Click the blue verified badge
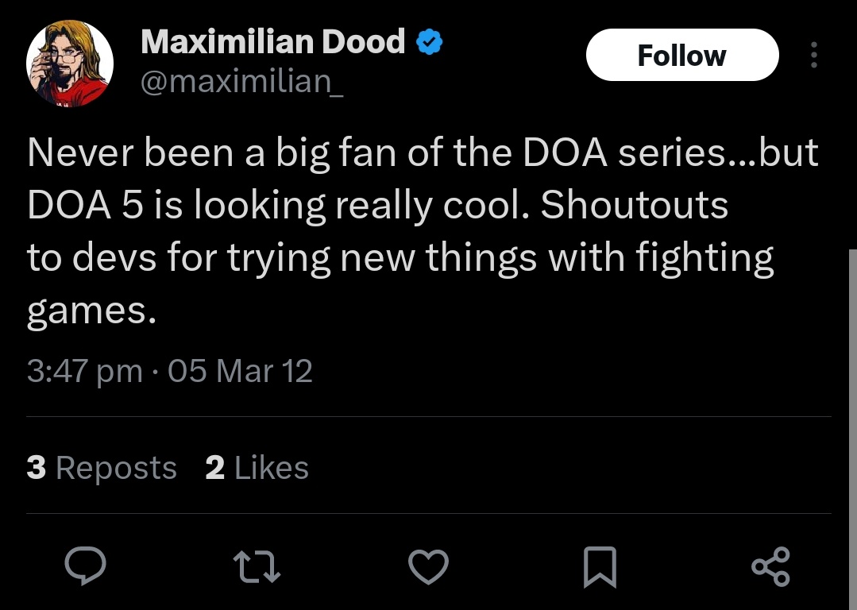857x610 pixels. coord(430,42)
